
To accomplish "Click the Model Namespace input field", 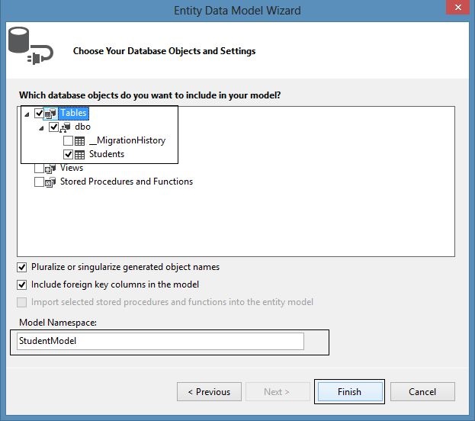I will coord(160,341).
